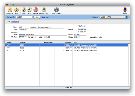Viewport: 135px width, 96px height.
Task: Click the Check number LKJ234 field
Action: (80, 37)
